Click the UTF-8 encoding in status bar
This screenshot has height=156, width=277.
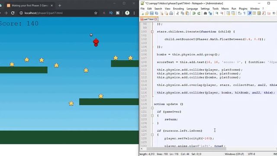pyautogui.click(x=251, y=154)
